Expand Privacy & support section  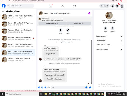(109, 49)
